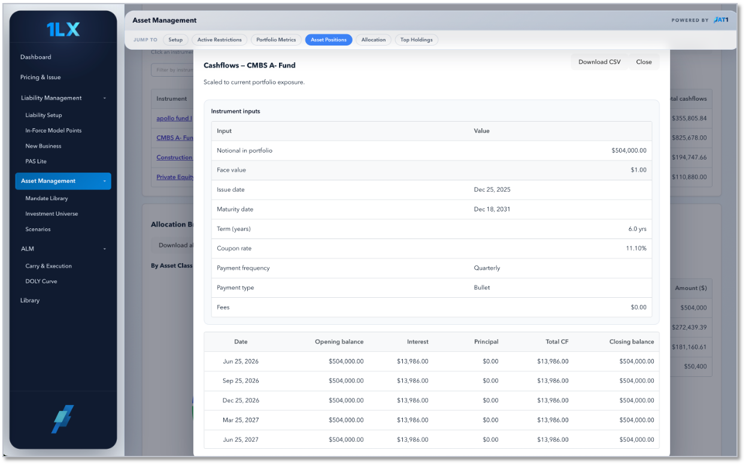Jump to Top Holdings section
This screenshot has height=465, width=746.
417,40
